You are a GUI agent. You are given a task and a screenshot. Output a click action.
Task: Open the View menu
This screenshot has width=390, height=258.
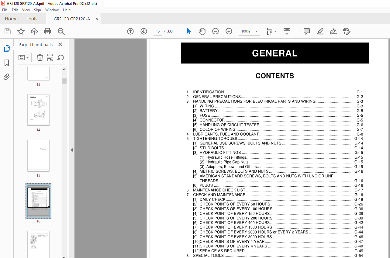click(x=26, y=10)
